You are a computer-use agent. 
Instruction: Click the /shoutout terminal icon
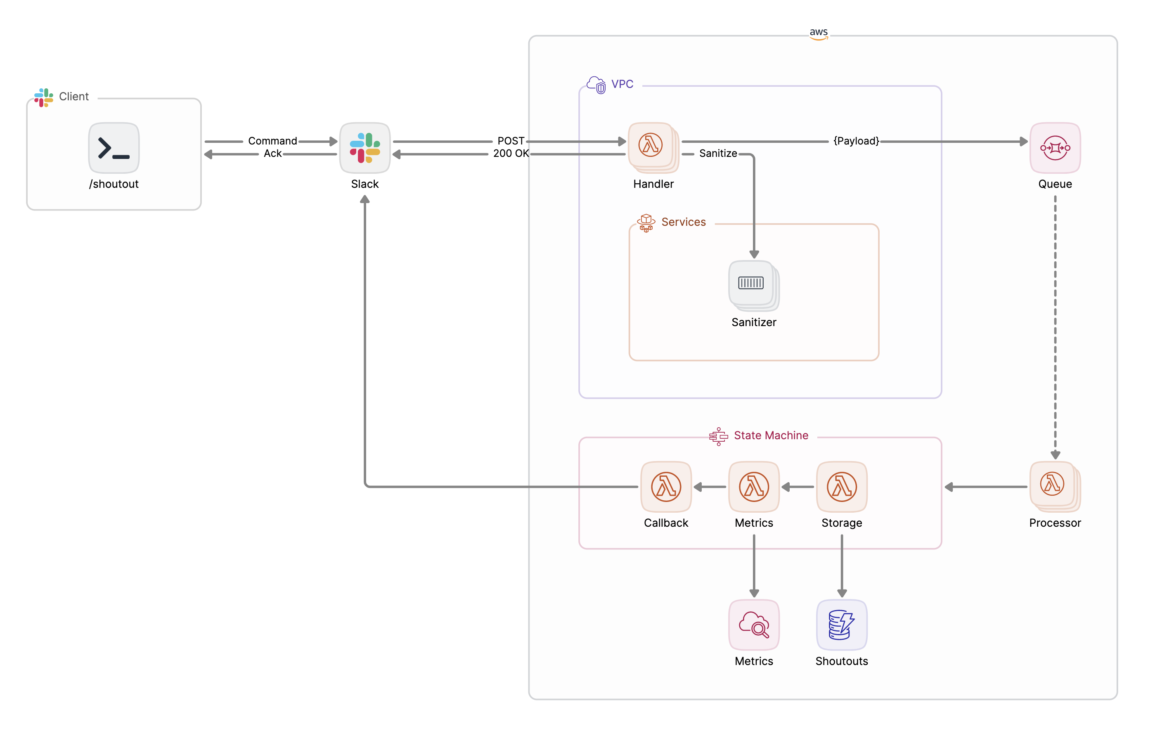[114, 148]
